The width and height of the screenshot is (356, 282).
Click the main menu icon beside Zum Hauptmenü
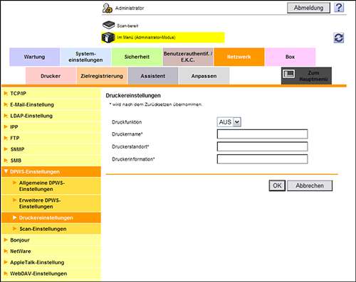pos(289,74)
